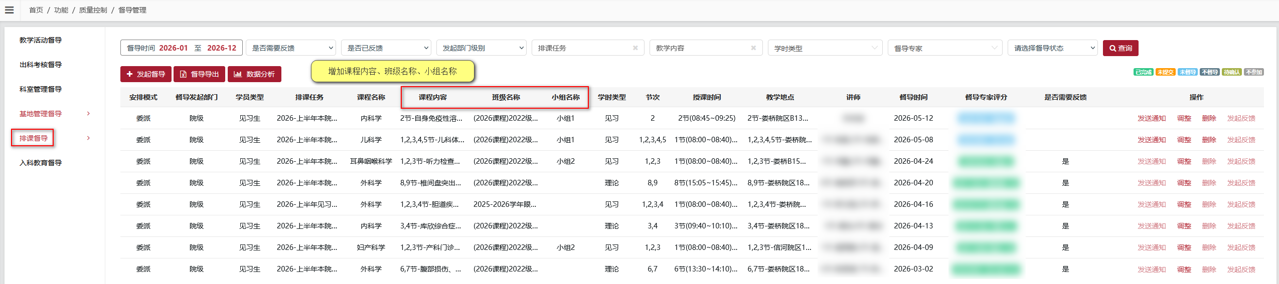The height and width of the screenshot is (284, 1279).
Task: Open 基地管理督导 in sidebar
Action: pyautogui.click(x=41, y=114)
